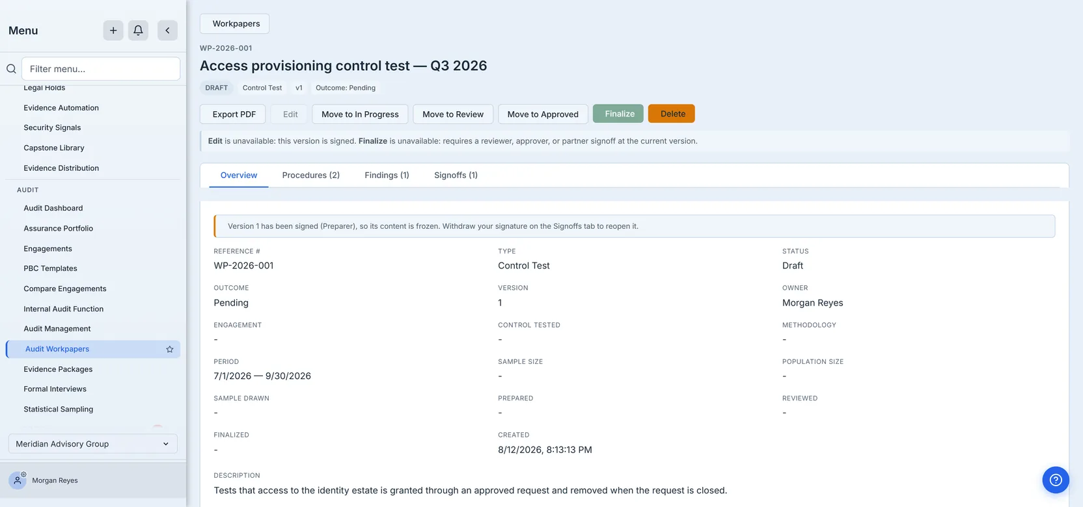Select the Overview tab
This screenshot has width=1083, height=507.
[x=239, y=175]
